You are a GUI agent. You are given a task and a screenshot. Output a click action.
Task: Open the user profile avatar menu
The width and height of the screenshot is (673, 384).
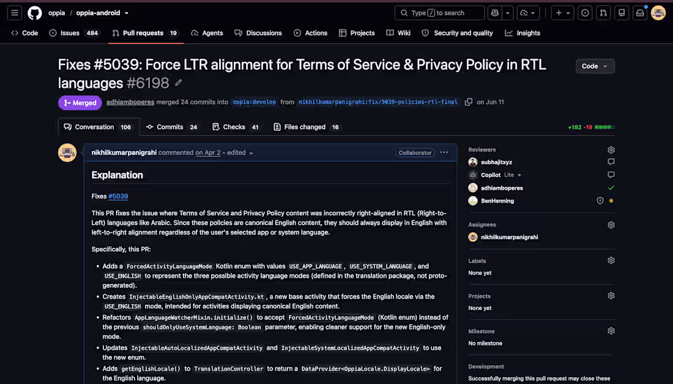[x=658, y=13]
